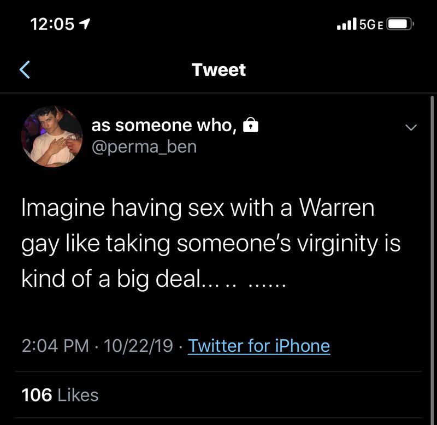Tap the protected account lock icon
This screenshot has width=437, height=425.
point(250,126)
